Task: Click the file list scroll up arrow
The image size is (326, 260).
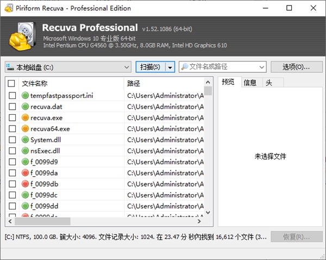Action: (x=208, y=82)
